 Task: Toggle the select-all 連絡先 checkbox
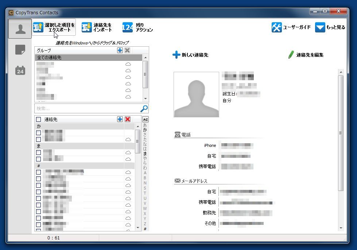39,120
